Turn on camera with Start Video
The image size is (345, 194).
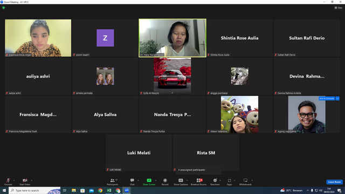(25, 182)
